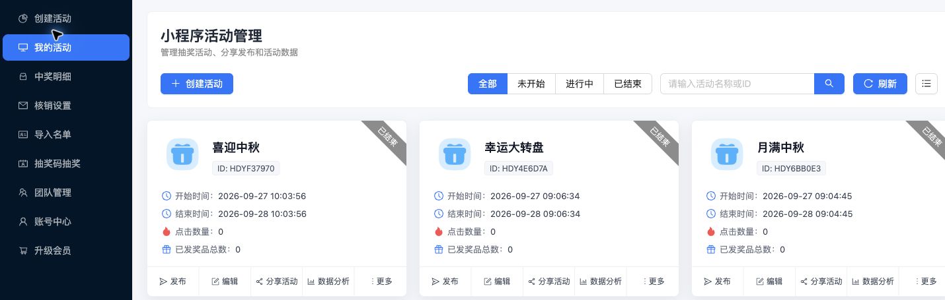The height and width of the screenshot is (300, 945).
Task: Click 编辑 on the 月满中秋 card
Action: pyautogui.click(x=769, y=281)
